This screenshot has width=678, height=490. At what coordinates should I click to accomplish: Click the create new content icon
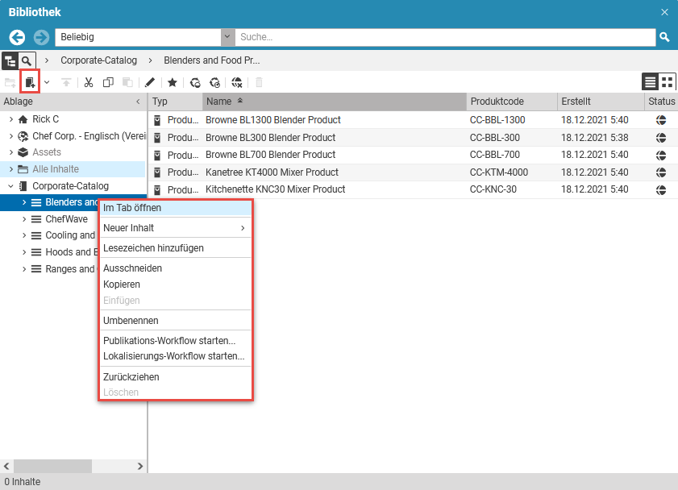pyautogui.click(x=30, y=82)
